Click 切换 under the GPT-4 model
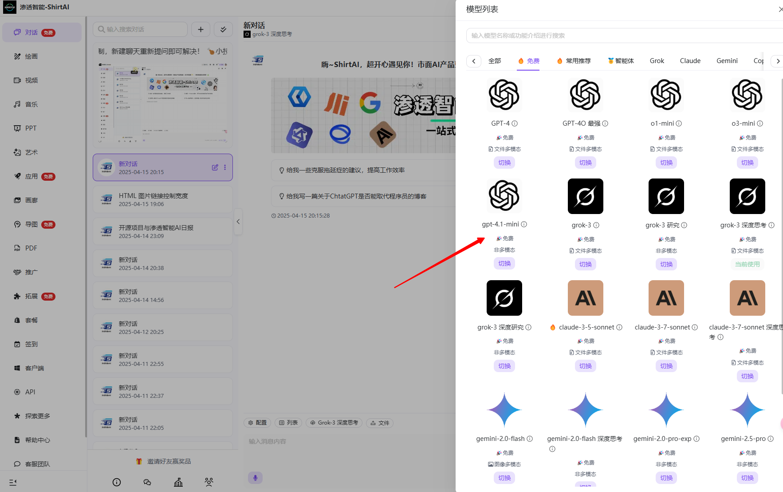 pos(504,163)
